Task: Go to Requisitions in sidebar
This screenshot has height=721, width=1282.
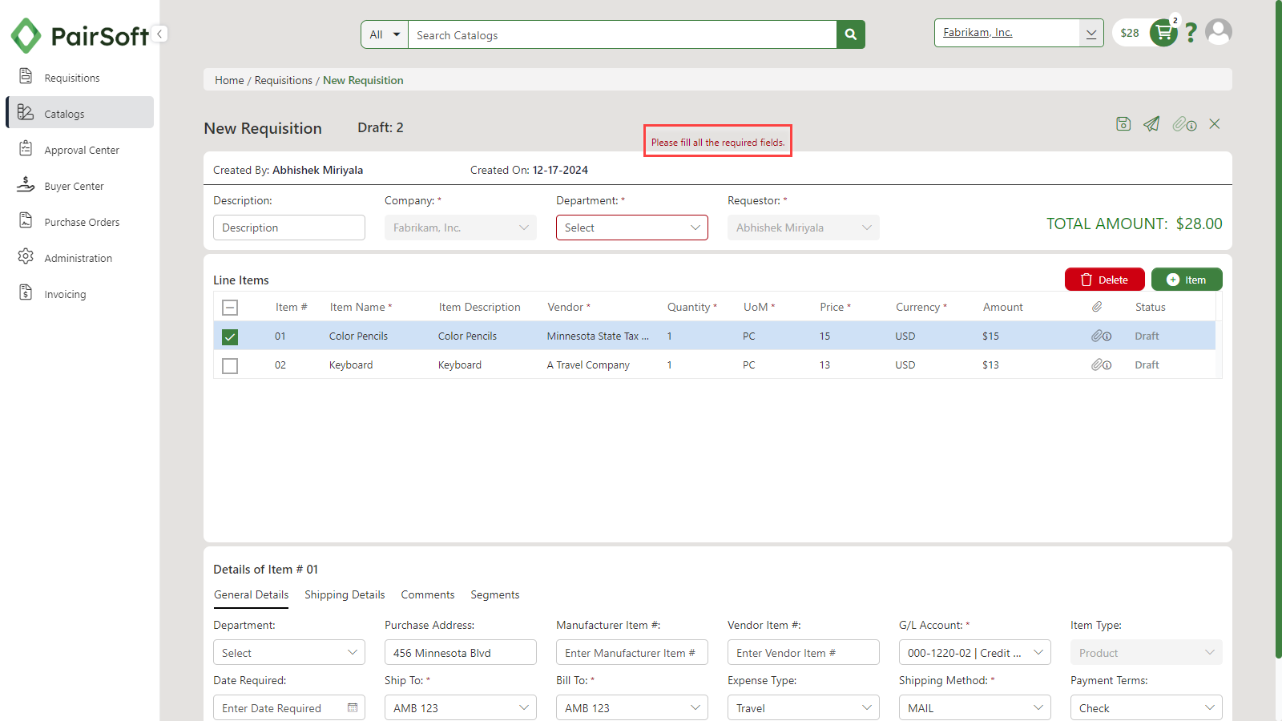Action: [80, 78]
